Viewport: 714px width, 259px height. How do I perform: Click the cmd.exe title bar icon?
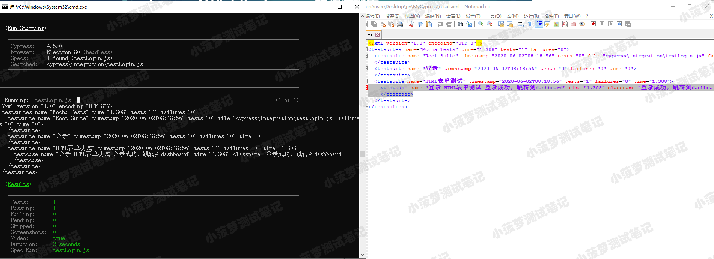click(5, 7)
